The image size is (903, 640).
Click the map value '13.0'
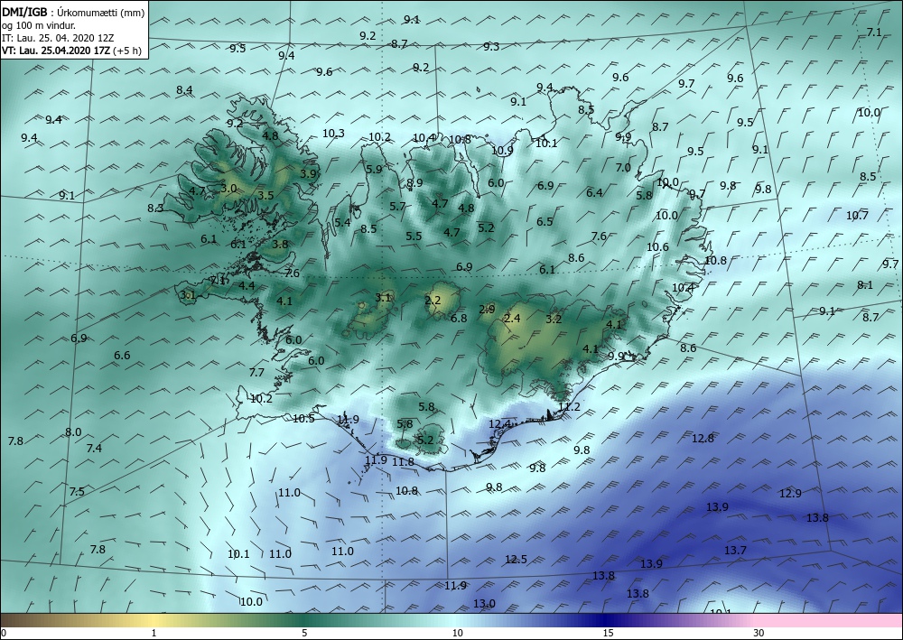coord(484,603)
